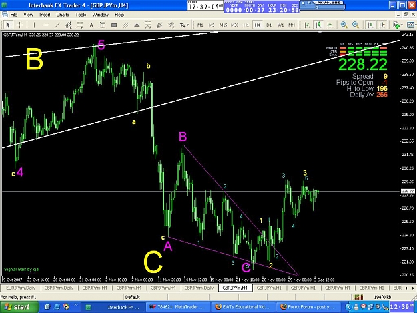The height and width of the screenshot is (313, 417).
Task: Switch timeframe to M30
Action: coord(234,25)
